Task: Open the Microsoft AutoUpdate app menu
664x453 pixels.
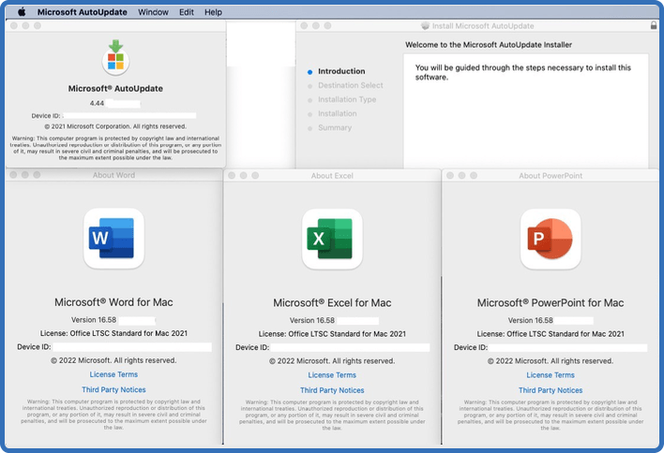Action: pos(83,12)
